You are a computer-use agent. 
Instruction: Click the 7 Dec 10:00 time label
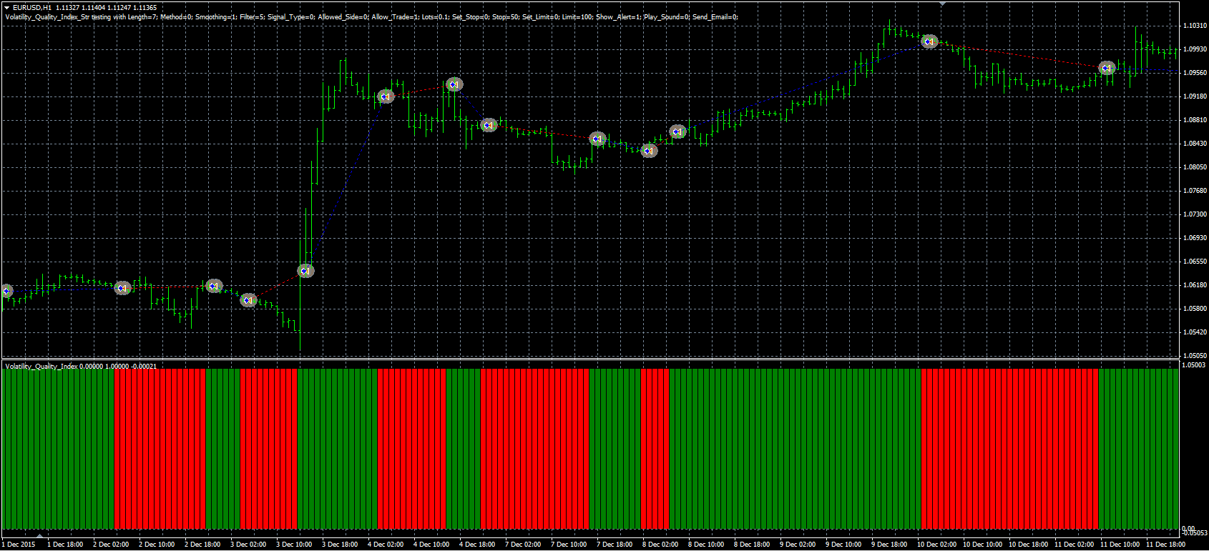tap(569, 545)
